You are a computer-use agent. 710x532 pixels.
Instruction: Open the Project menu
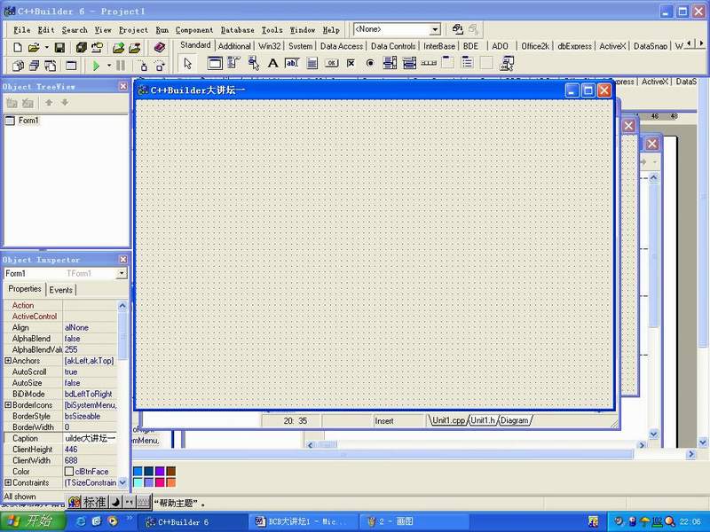pos(133,30)
